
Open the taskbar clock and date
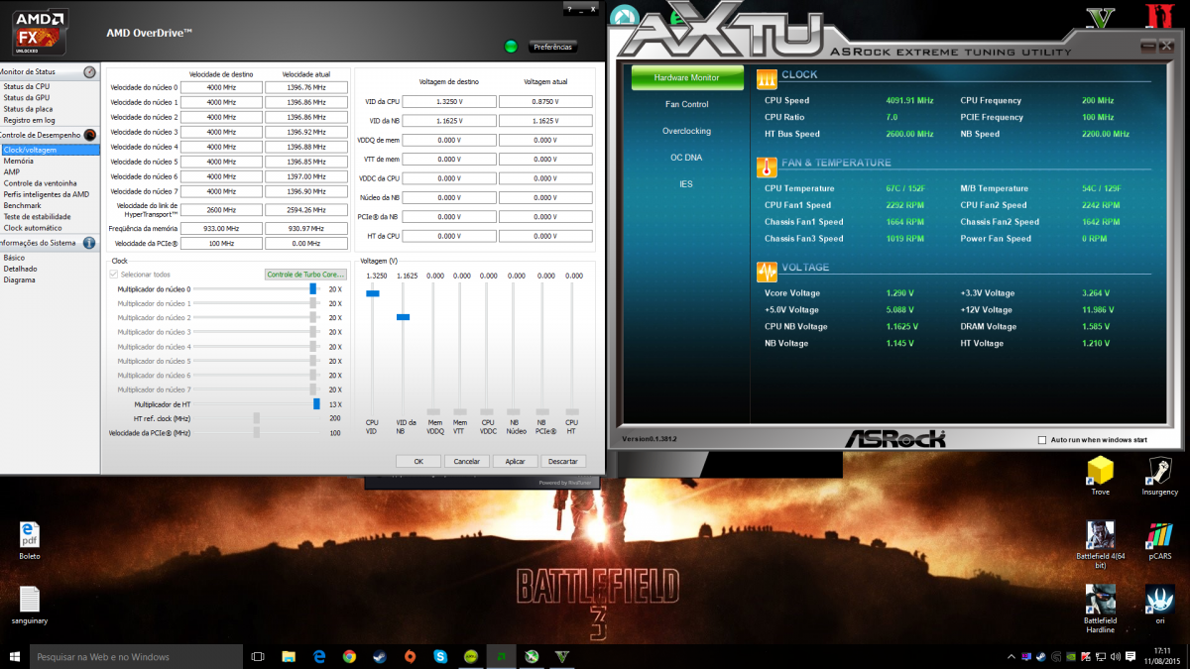click(x=1162, y=656)
